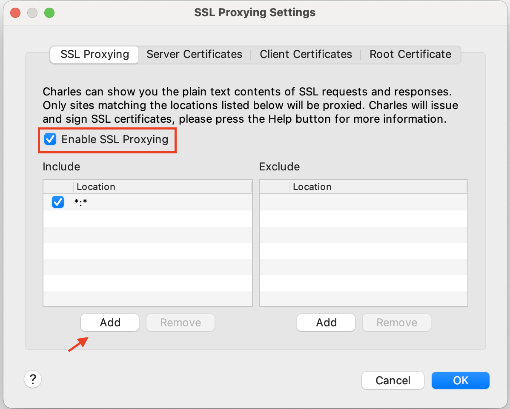Cancel the SSL Proxying Settings dialog

pyautogui.click(x=393, y=380)
